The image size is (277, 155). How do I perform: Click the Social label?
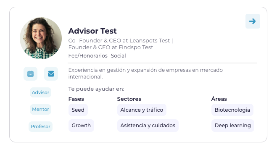click(119, 56)
